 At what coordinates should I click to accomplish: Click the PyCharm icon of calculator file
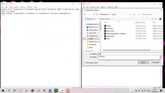coord(105,28)
